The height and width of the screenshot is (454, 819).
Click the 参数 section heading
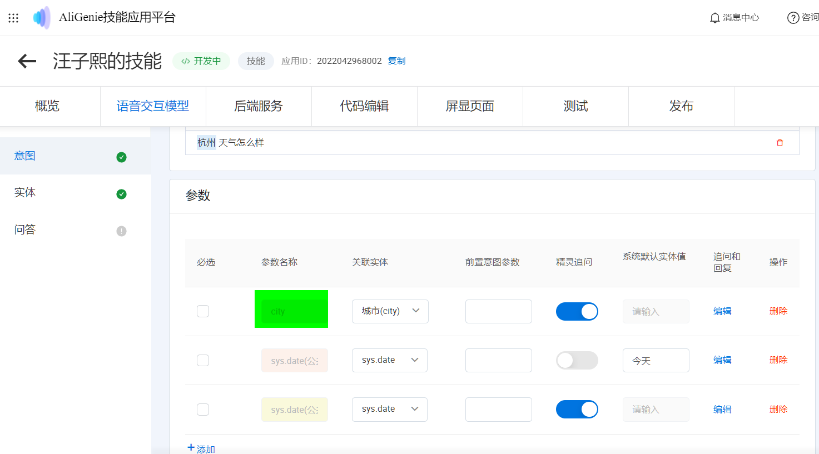pos(198,196)
